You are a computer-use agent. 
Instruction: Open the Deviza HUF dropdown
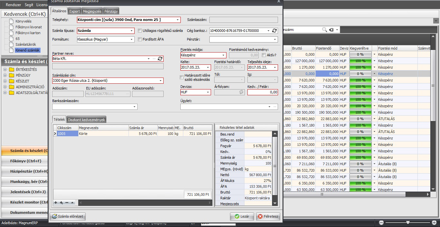coord(208,92)
